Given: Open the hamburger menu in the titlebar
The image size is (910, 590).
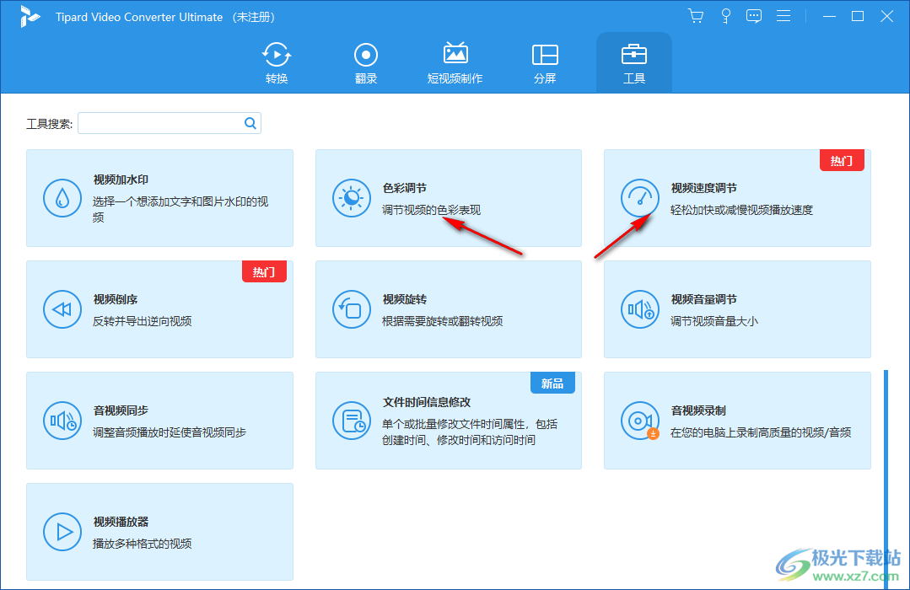Looking at the screenshot, I should tap(783, 15).
